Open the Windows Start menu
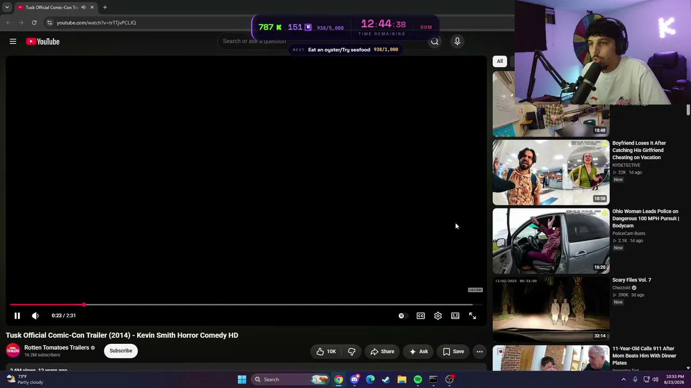This screenshot has width=691, height=388. coord(242,379)
